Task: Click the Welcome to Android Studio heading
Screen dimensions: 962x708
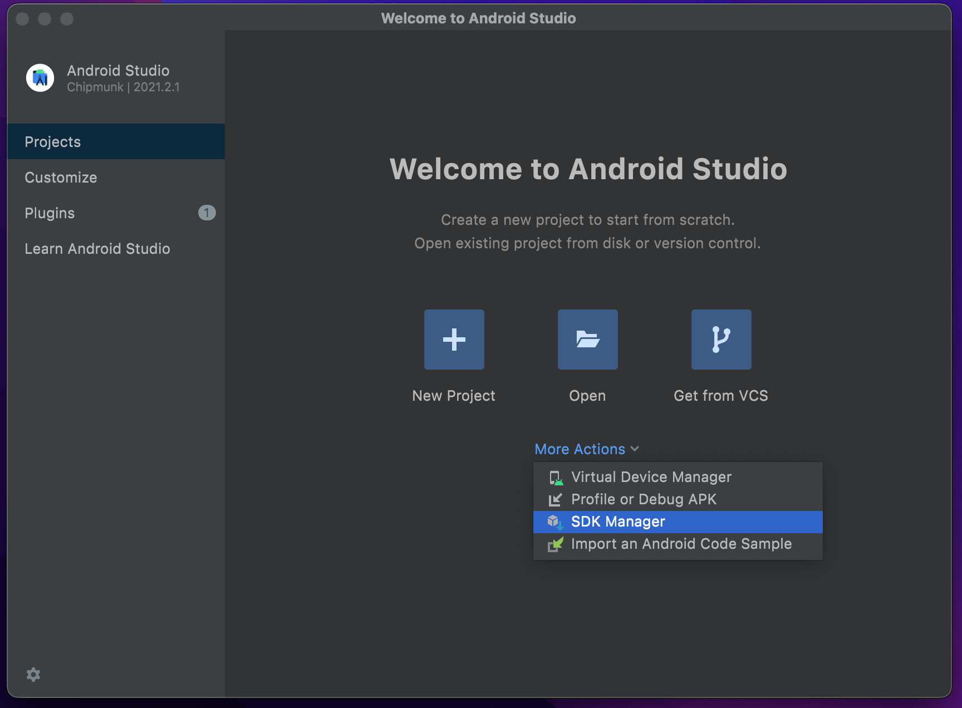Action: [x=588, y=169]
